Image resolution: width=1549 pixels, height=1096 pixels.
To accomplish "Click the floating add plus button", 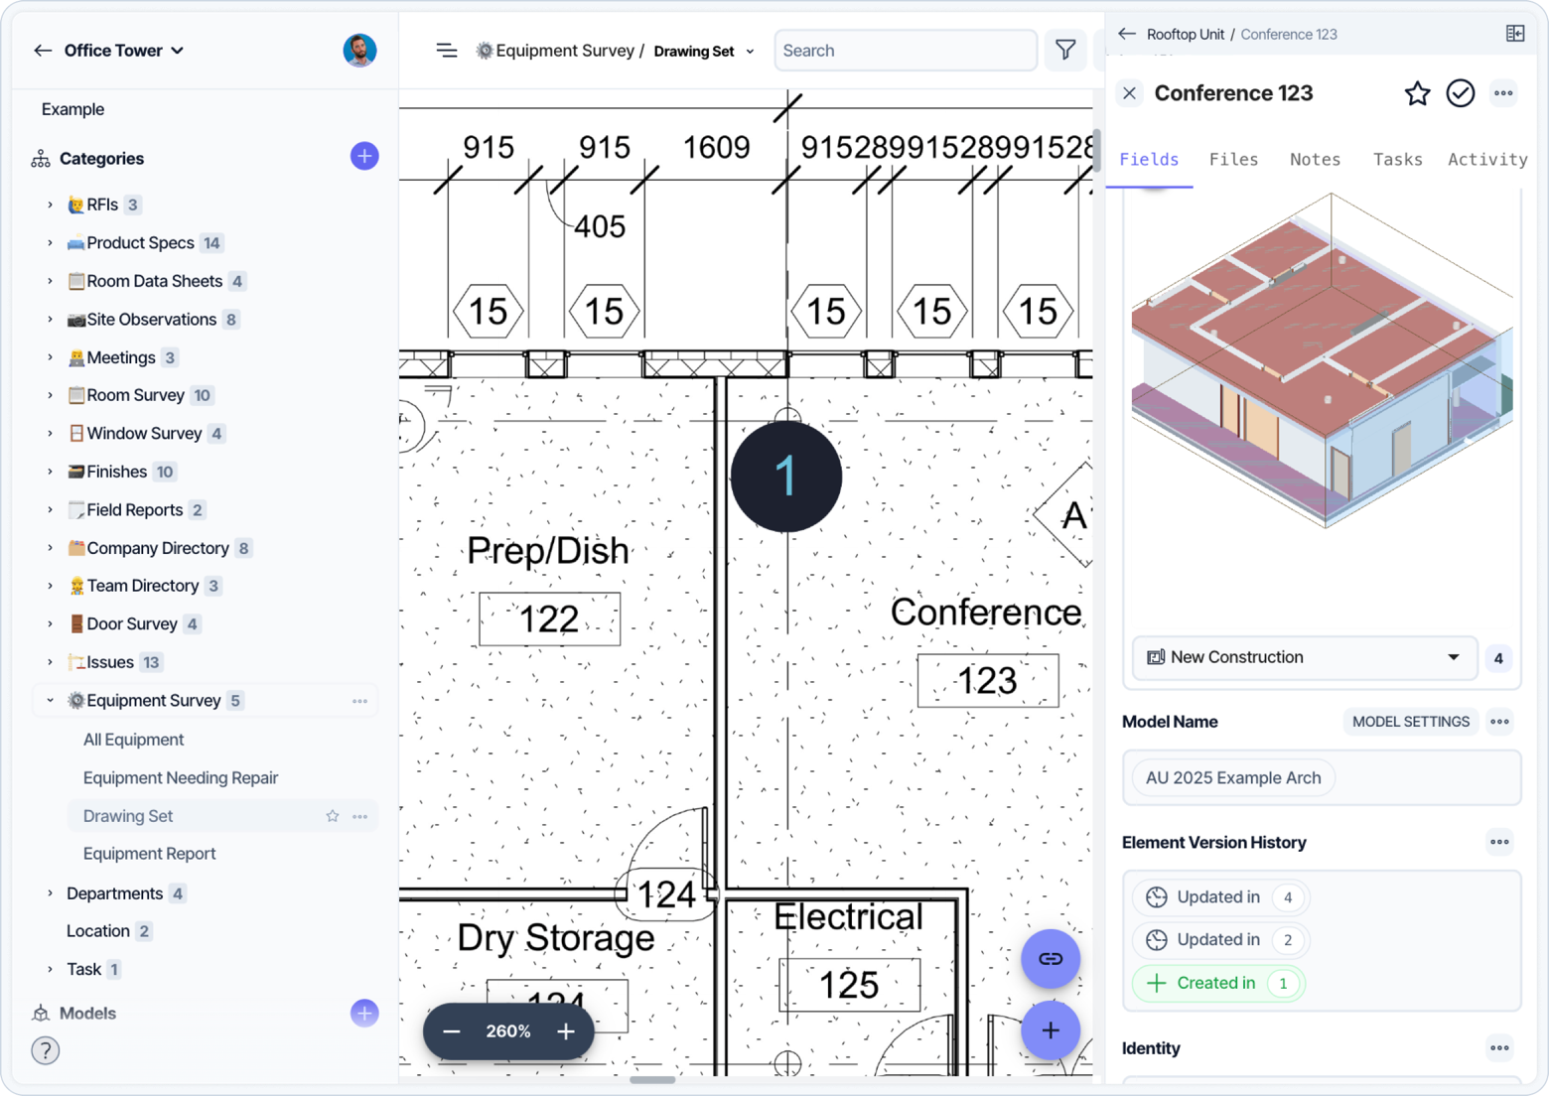I will (x=1051, y=1030).
